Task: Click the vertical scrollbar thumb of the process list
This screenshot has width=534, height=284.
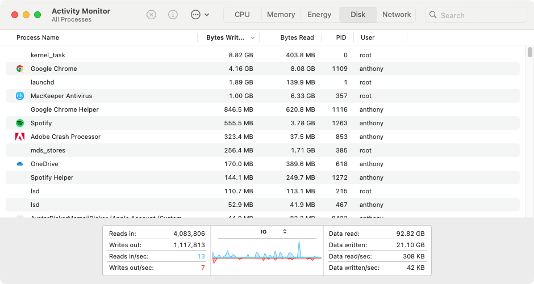Action: click(x=529, y=52)
